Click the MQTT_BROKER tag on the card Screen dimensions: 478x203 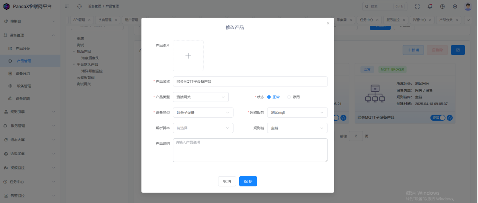(392, 70)
